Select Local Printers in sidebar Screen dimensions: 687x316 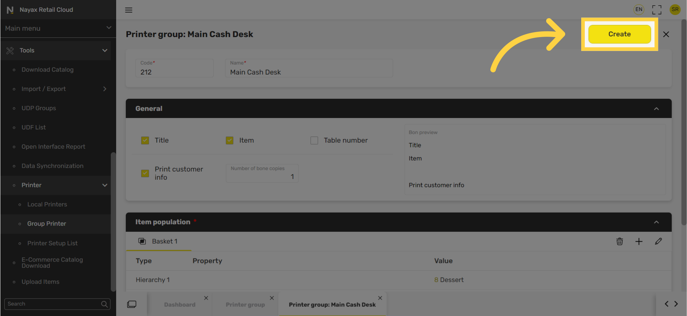pos(47,204)
